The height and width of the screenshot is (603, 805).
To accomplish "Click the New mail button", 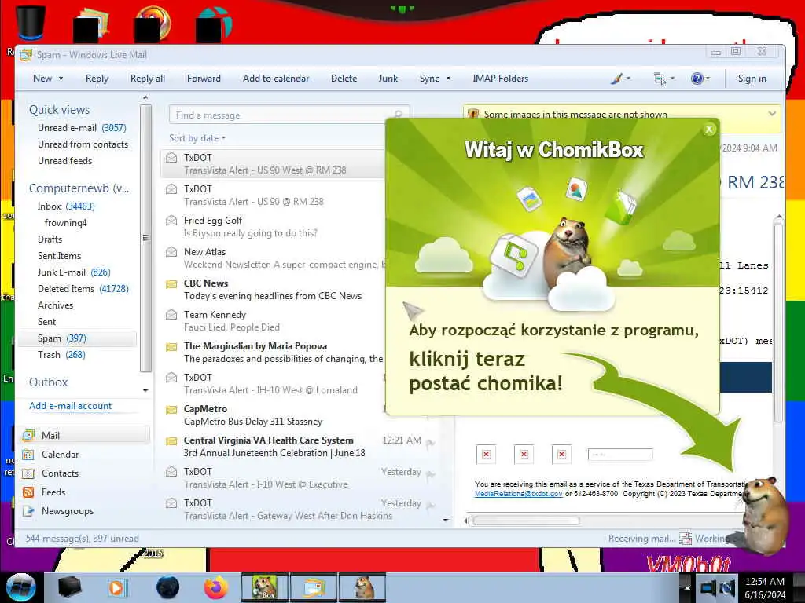I will tap(42, 79).
